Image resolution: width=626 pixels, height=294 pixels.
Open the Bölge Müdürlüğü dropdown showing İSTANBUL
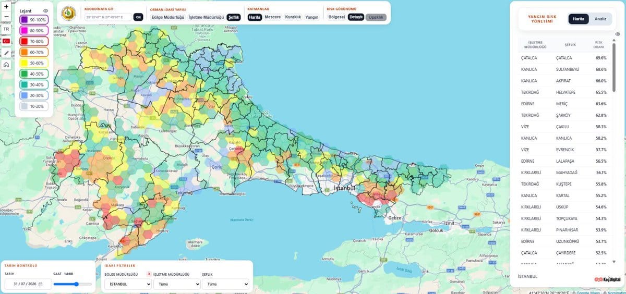coord(128,284)
